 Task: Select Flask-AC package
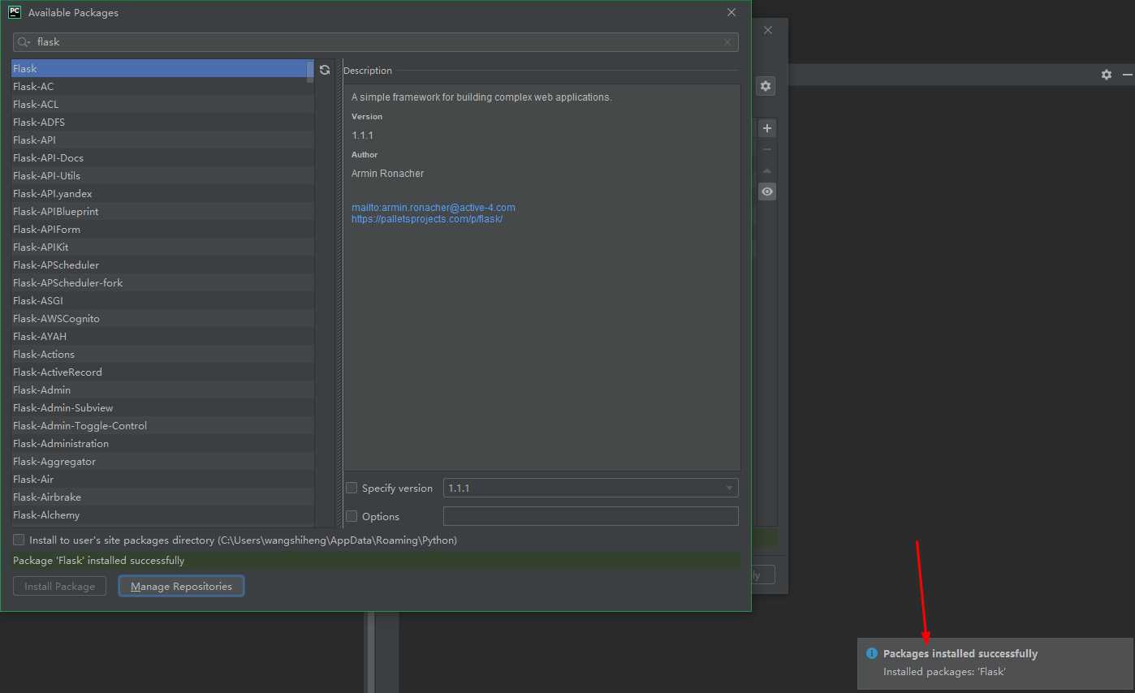(x=162, y=87)
